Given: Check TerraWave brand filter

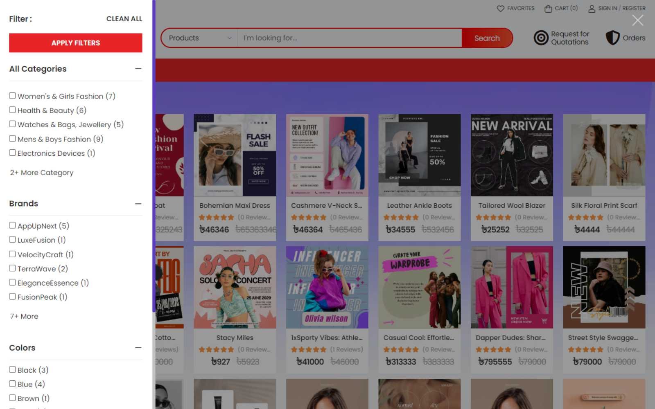Looking at the screenshot, I should (x=12, y=268).
